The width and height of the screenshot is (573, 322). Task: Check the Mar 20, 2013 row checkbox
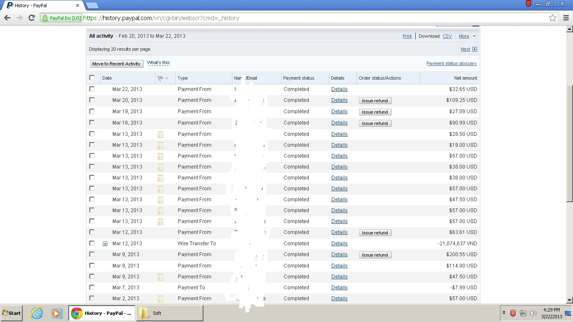92,100
